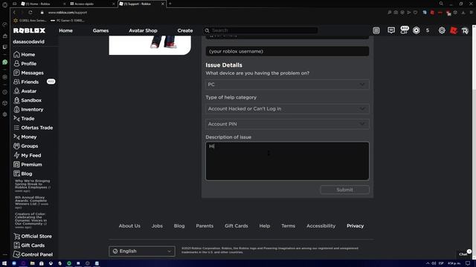476x267 pixels.
Task: Open the taskbar notification center
Action: coord(468,263)
